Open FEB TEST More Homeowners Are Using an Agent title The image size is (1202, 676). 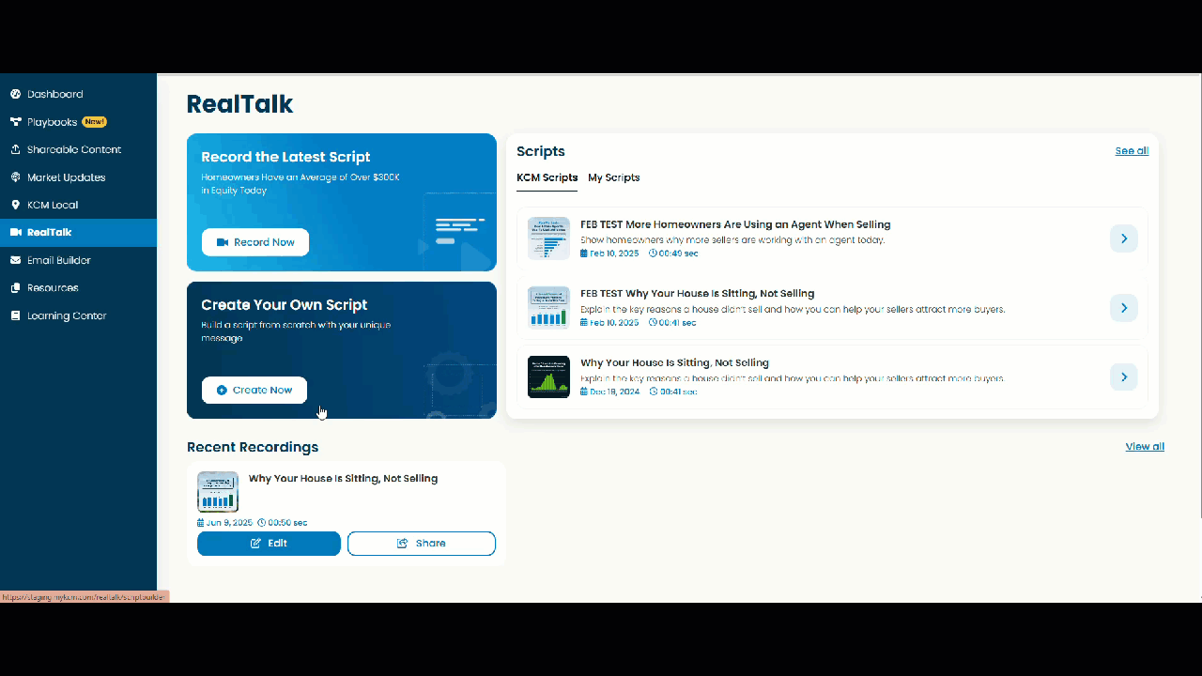click(x=735, y=224)
